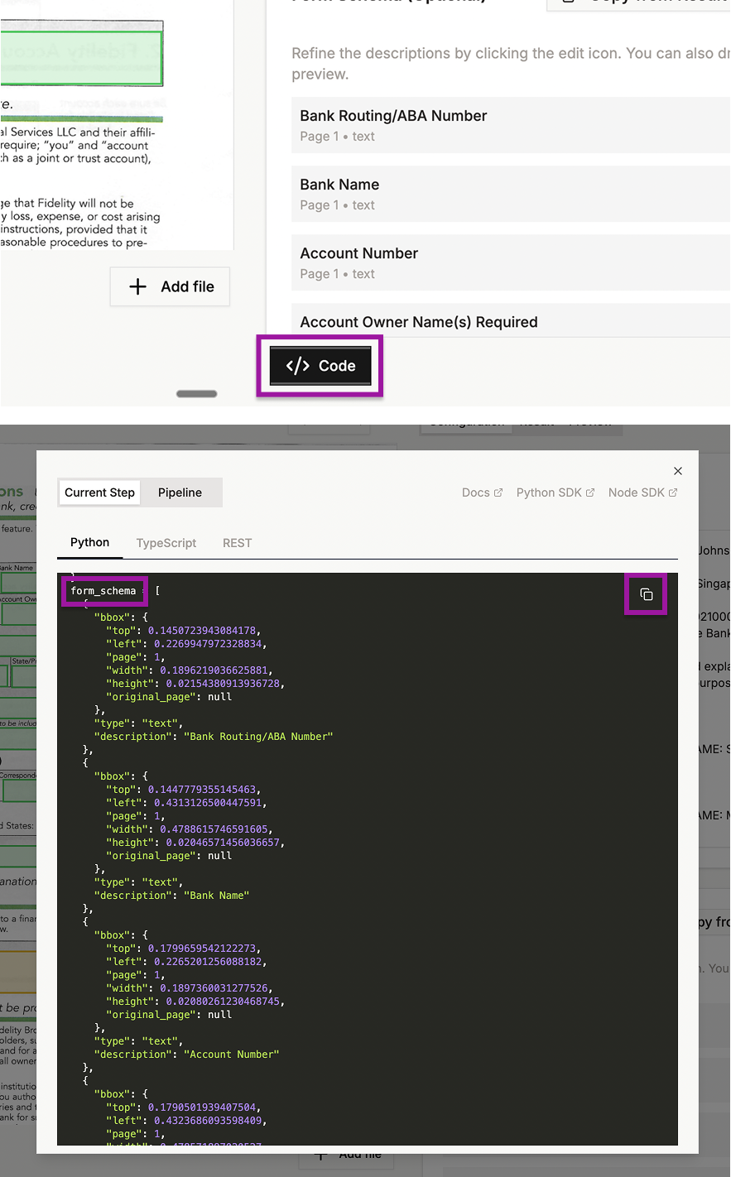Click the height value 0.02154380913936728
731x1177 pixels.
pos(223,684)
